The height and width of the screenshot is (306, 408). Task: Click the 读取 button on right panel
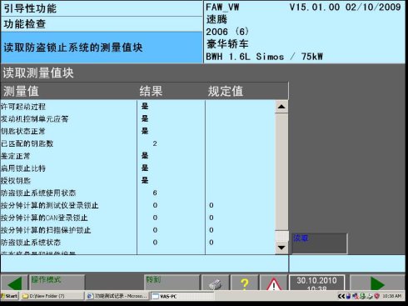tap(319, 243)
